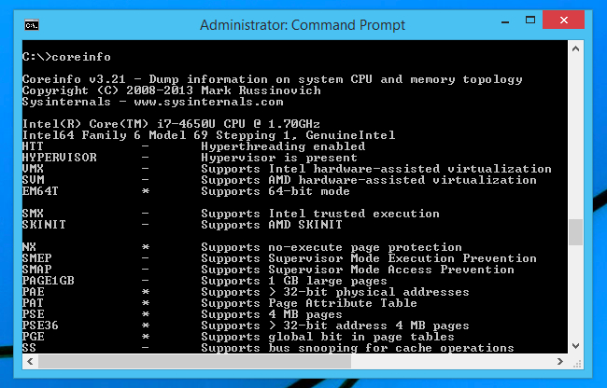Click the Intel Core i7-4650U CPU line

point(171,124)
